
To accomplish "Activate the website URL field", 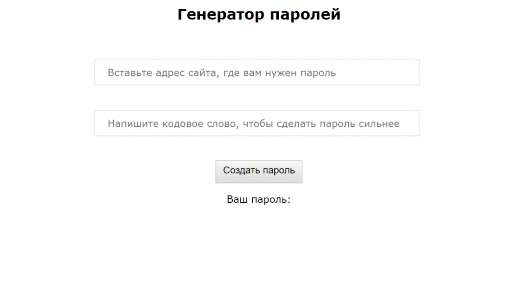I will tap(257, 72).
